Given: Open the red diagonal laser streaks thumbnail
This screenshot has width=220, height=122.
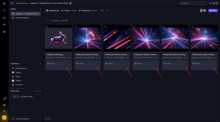Looking at the screenshot, I should click(117, 38).
